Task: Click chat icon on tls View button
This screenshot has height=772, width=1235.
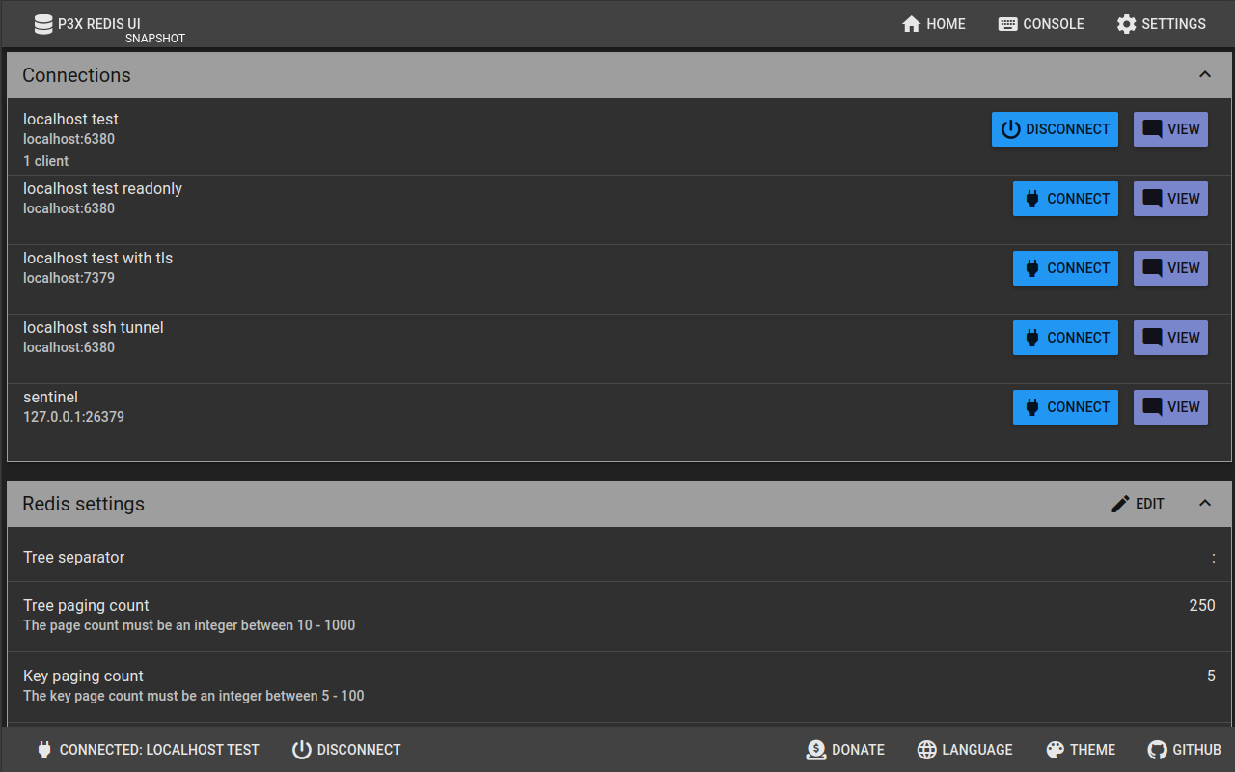Action: (x=1152, y=268)
